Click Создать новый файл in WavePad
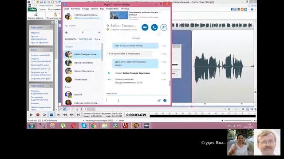284x159 pixels. [40, 55]
